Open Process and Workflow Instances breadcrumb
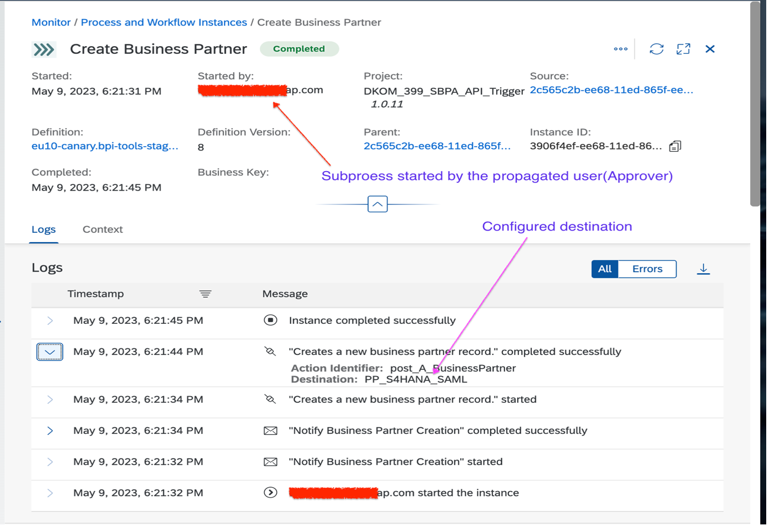The width and height of the screenshot is (769, 526). point(163,22)
